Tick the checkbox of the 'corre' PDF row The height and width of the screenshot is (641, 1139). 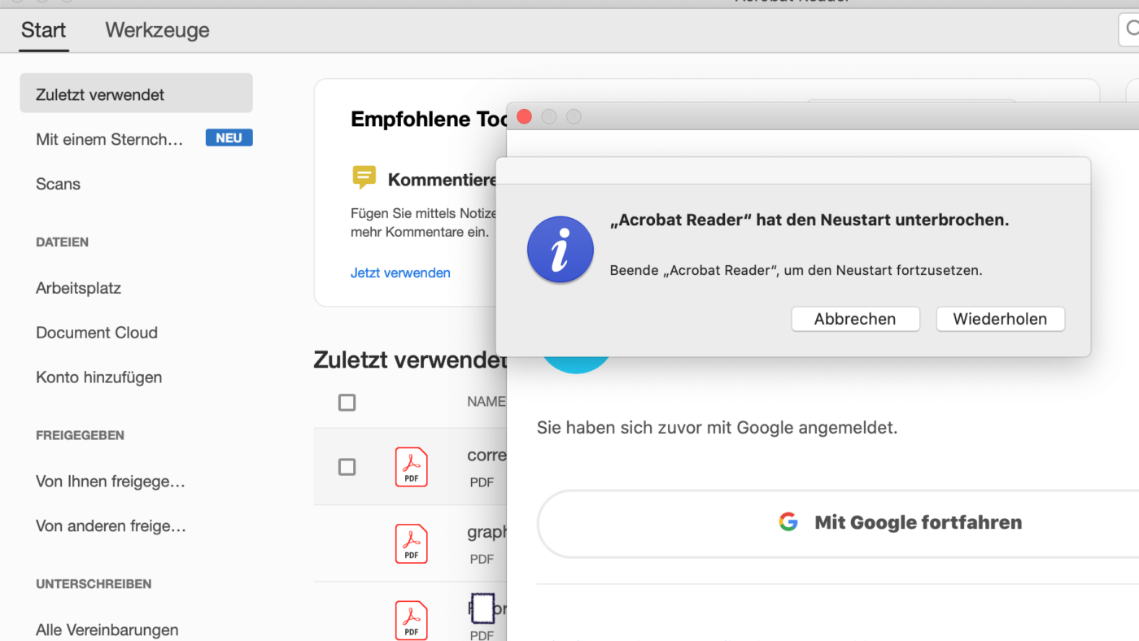[347, 467]
